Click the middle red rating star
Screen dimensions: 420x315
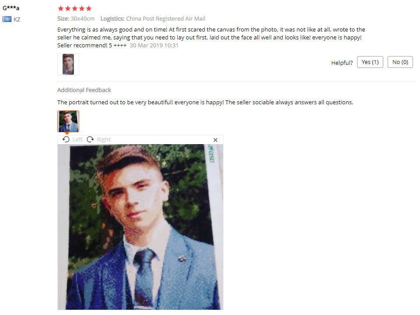coord(75,9)
